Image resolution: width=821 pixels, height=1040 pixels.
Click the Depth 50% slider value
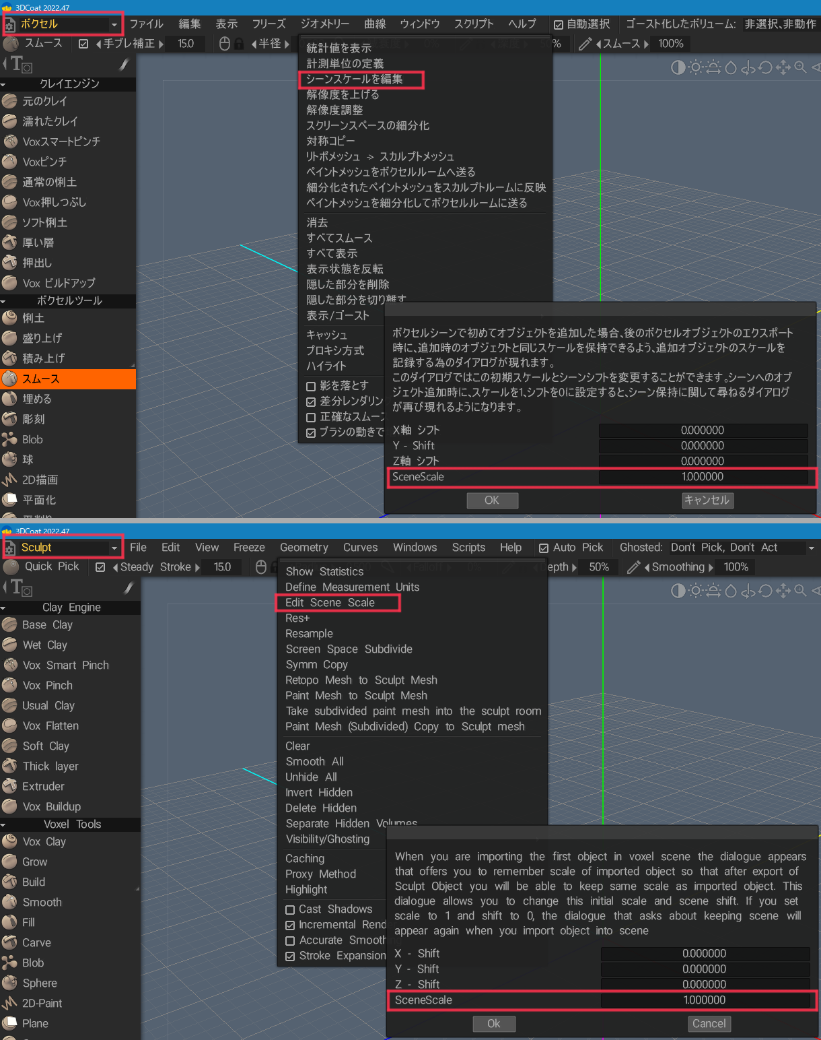click(599, 567)
